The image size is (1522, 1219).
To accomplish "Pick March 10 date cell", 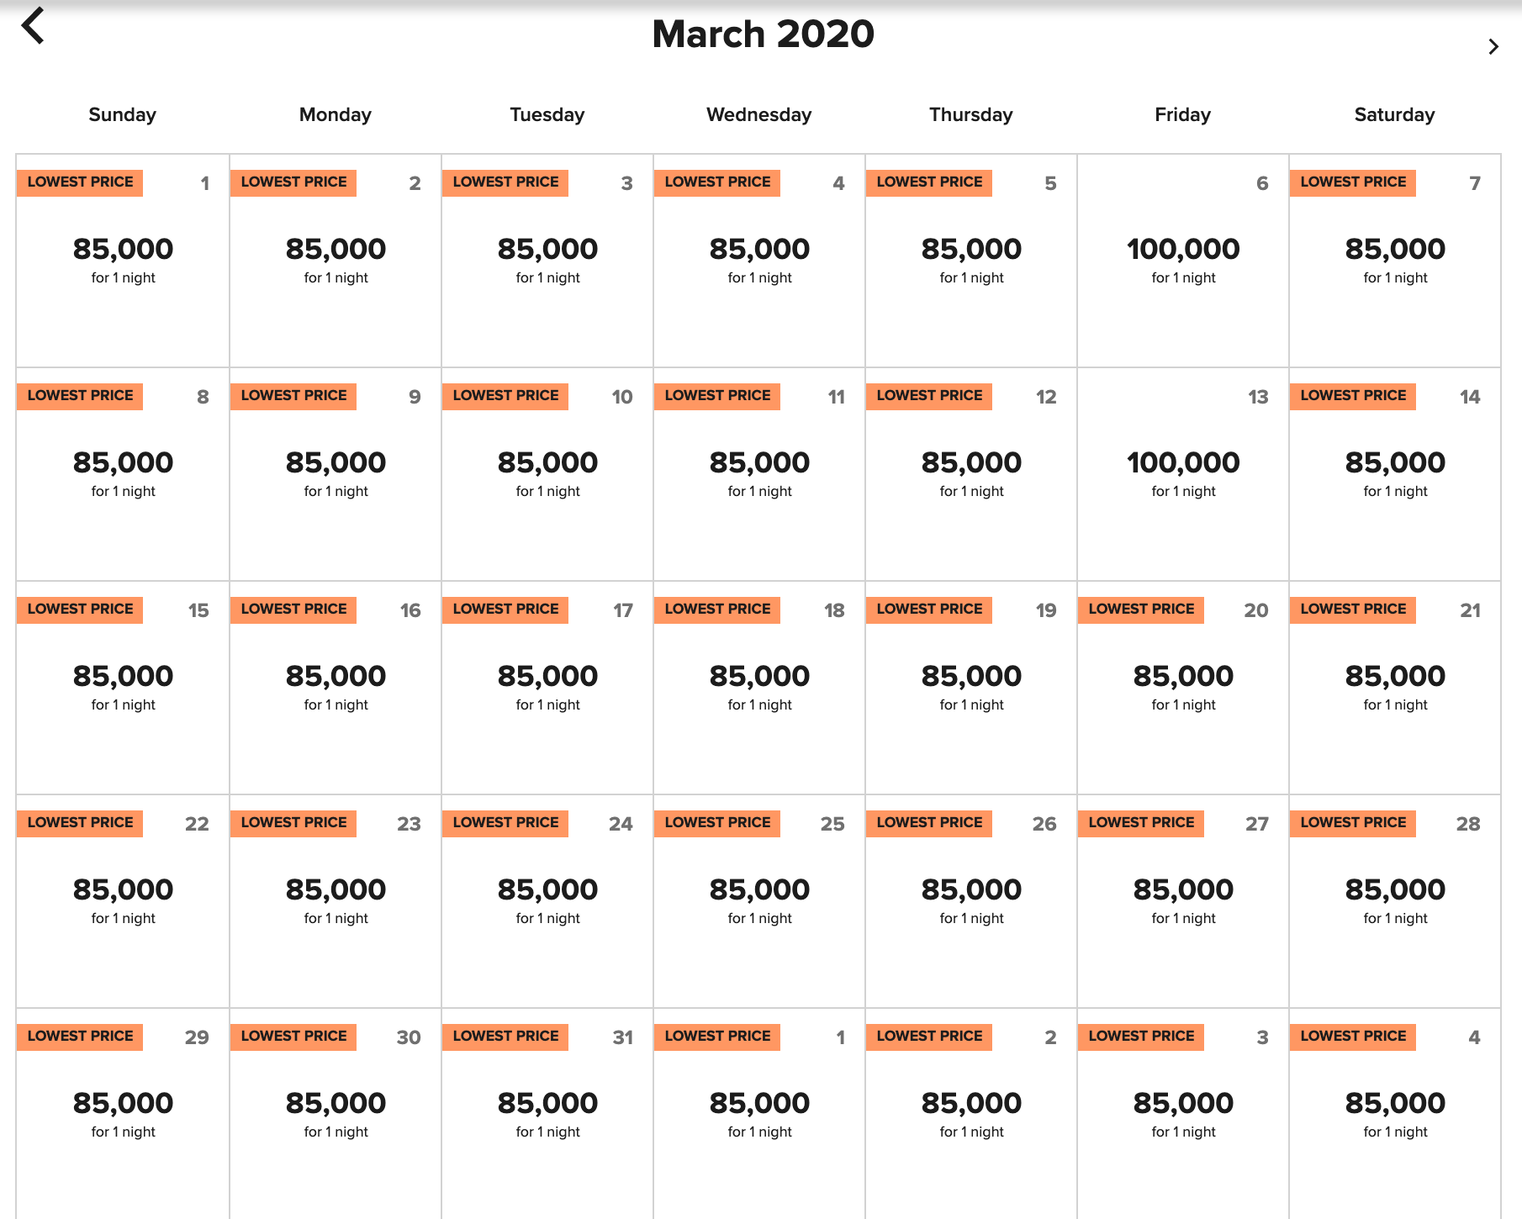I will point(547,473).
